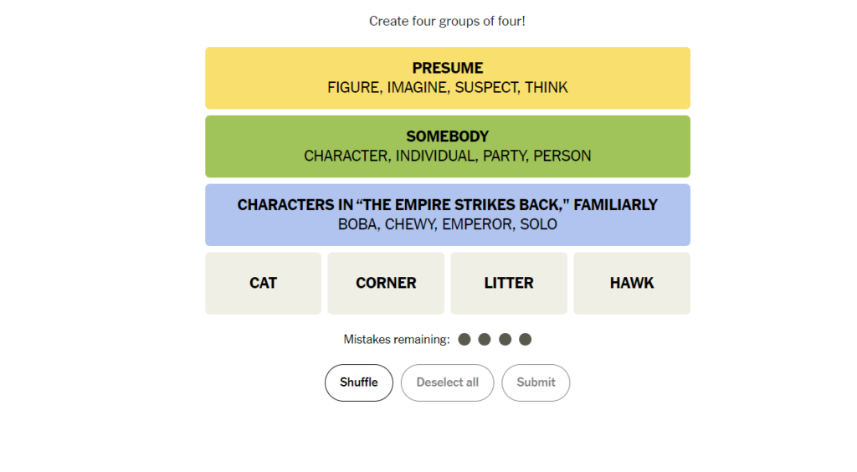Click the Shuffle button
Image resolution: width=857 pixels, height=472 pixels.
(359, 382)
